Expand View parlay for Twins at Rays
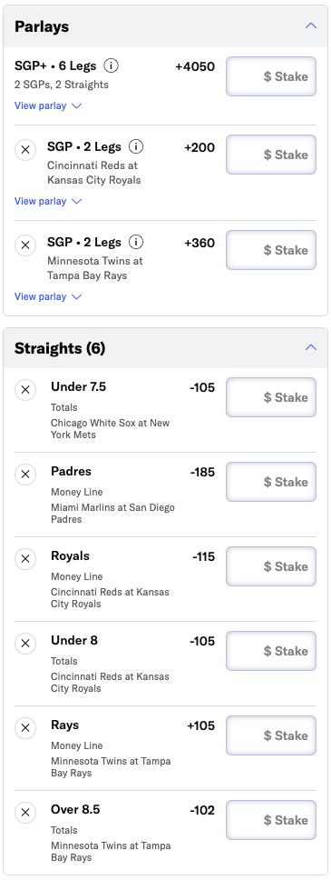The width and height of the screenshot is (331, 880). 48,296
